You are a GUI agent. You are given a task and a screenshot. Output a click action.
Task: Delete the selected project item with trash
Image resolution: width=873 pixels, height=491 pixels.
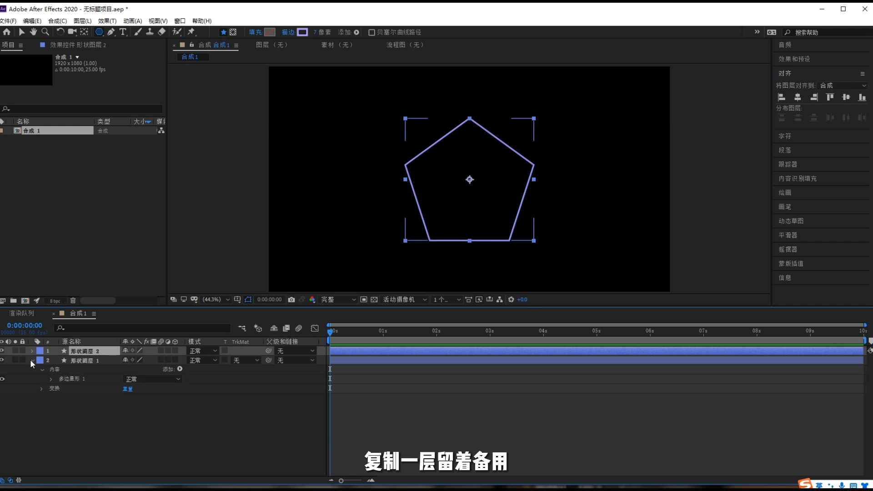(73, 301)
